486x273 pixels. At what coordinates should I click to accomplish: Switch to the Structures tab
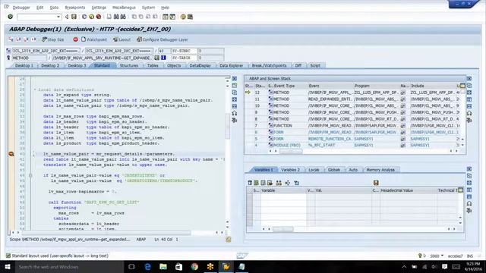(129, 66)
